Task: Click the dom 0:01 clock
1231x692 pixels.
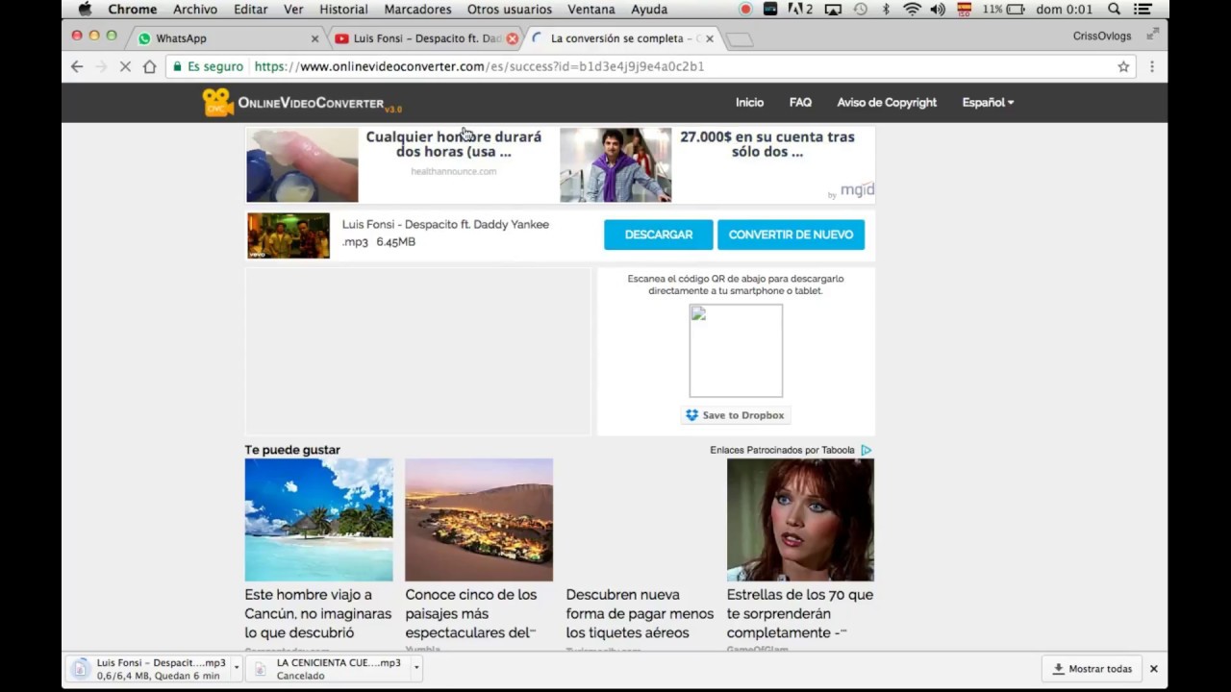Action: click(1066, 9)
